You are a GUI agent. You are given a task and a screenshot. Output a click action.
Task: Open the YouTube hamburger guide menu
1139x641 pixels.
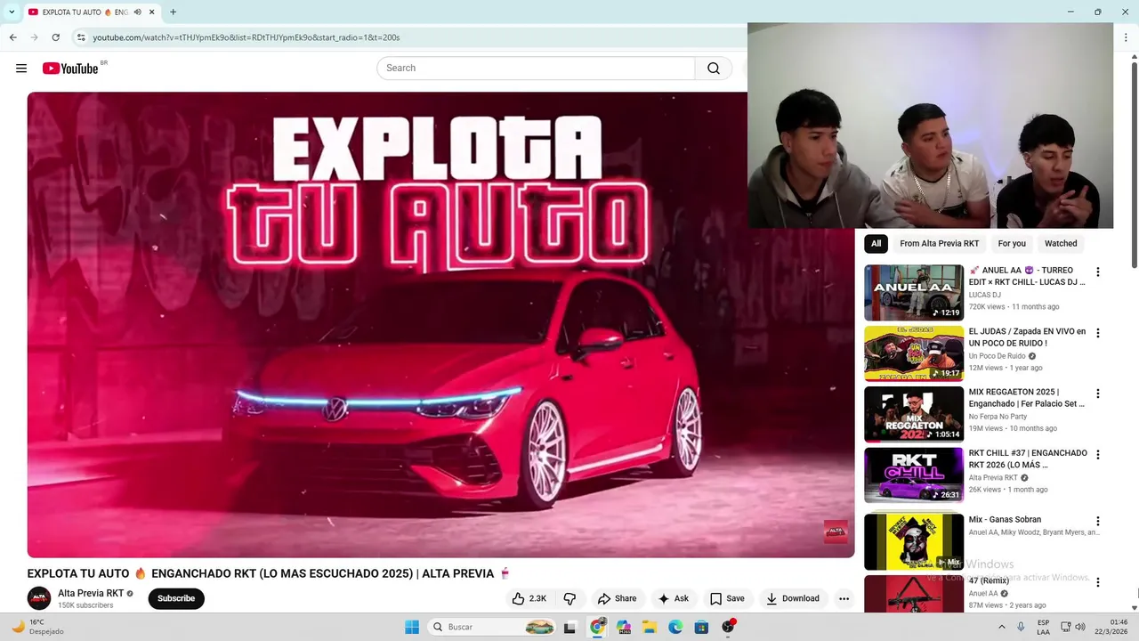point(21,69)
